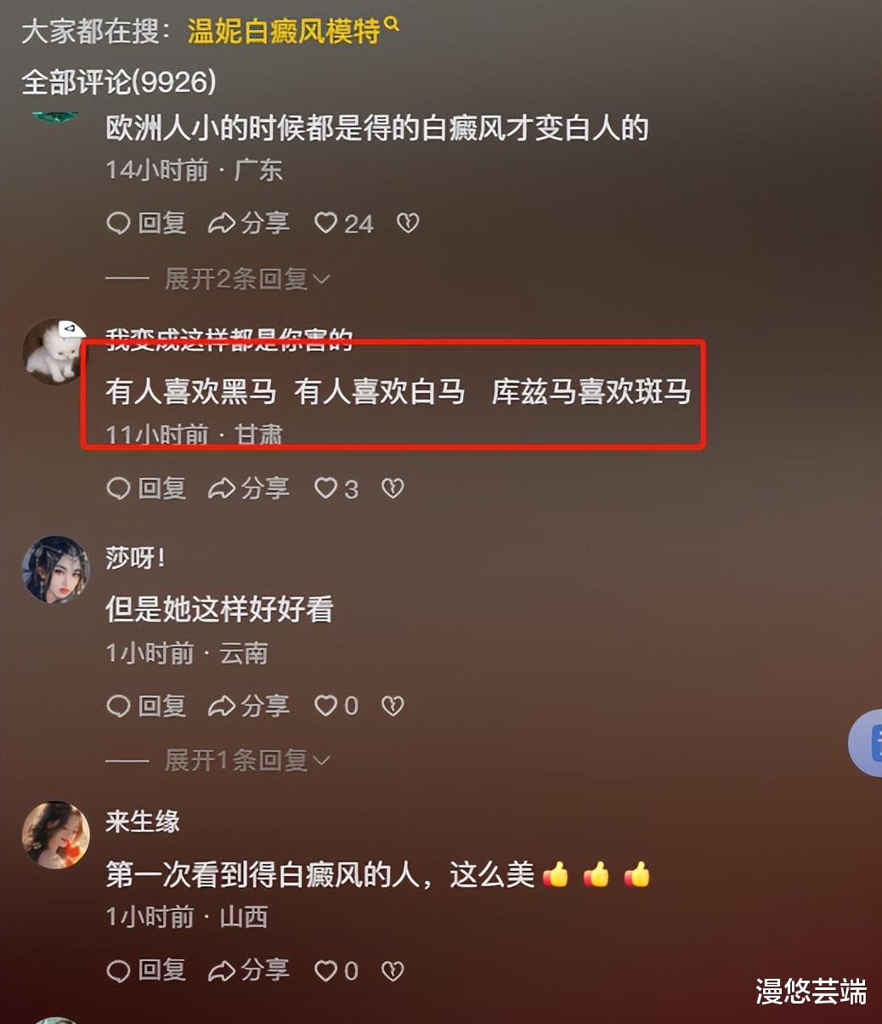Open username 莎呀! profile
Image resolution: width=882 pixels, height=1024 pixels.
coord(135,558)
